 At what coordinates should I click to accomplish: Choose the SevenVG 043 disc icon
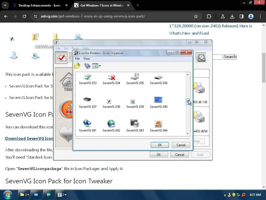[x=135, y=126]
